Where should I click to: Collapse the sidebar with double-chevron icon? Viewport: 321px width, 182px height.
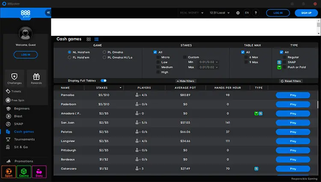(48, 13)
